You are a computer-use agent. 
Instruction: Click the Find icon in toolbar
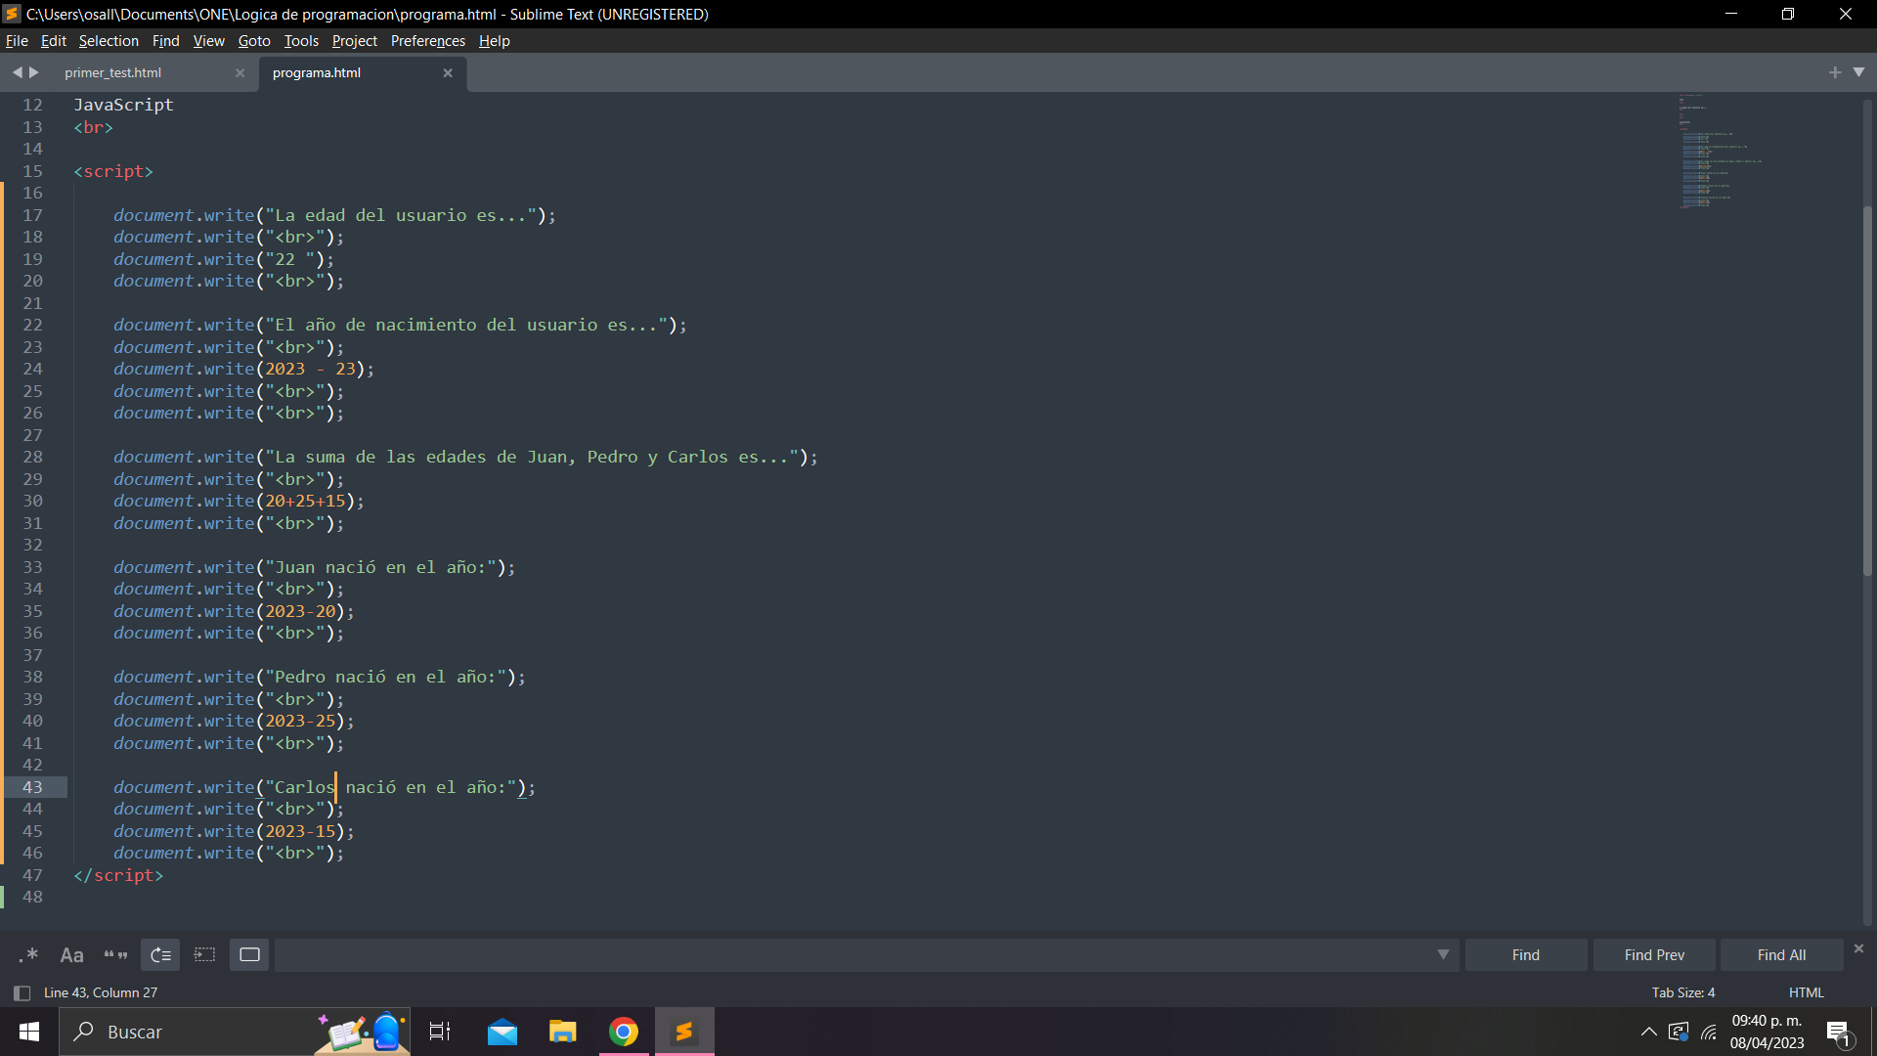tap(1526, 954)
